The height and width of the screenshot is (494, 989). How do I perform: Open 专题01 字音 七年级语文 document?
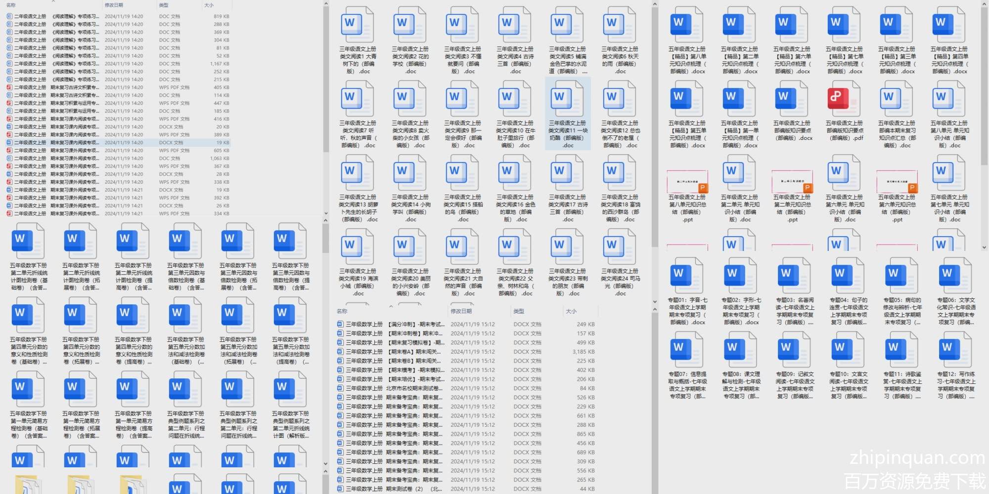tap(687, 276)
